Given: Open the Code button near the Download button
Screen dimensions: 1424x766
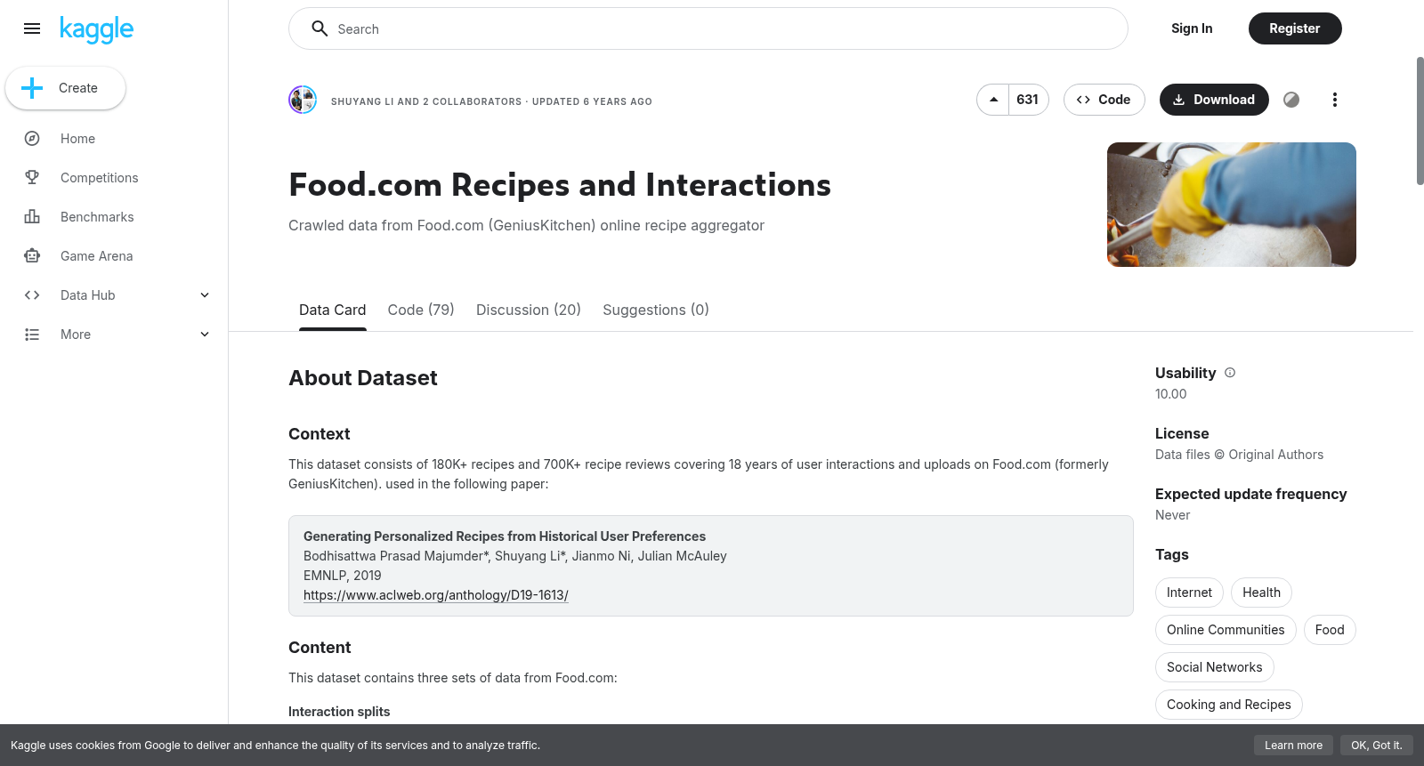Looking at the screenshot, I should point(1104,100).
